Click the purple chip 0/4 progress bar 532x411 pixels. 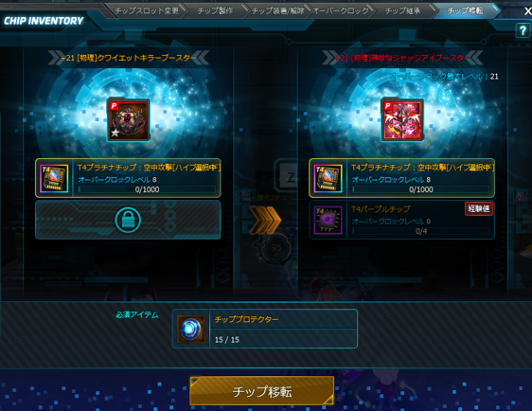[420, 231]
